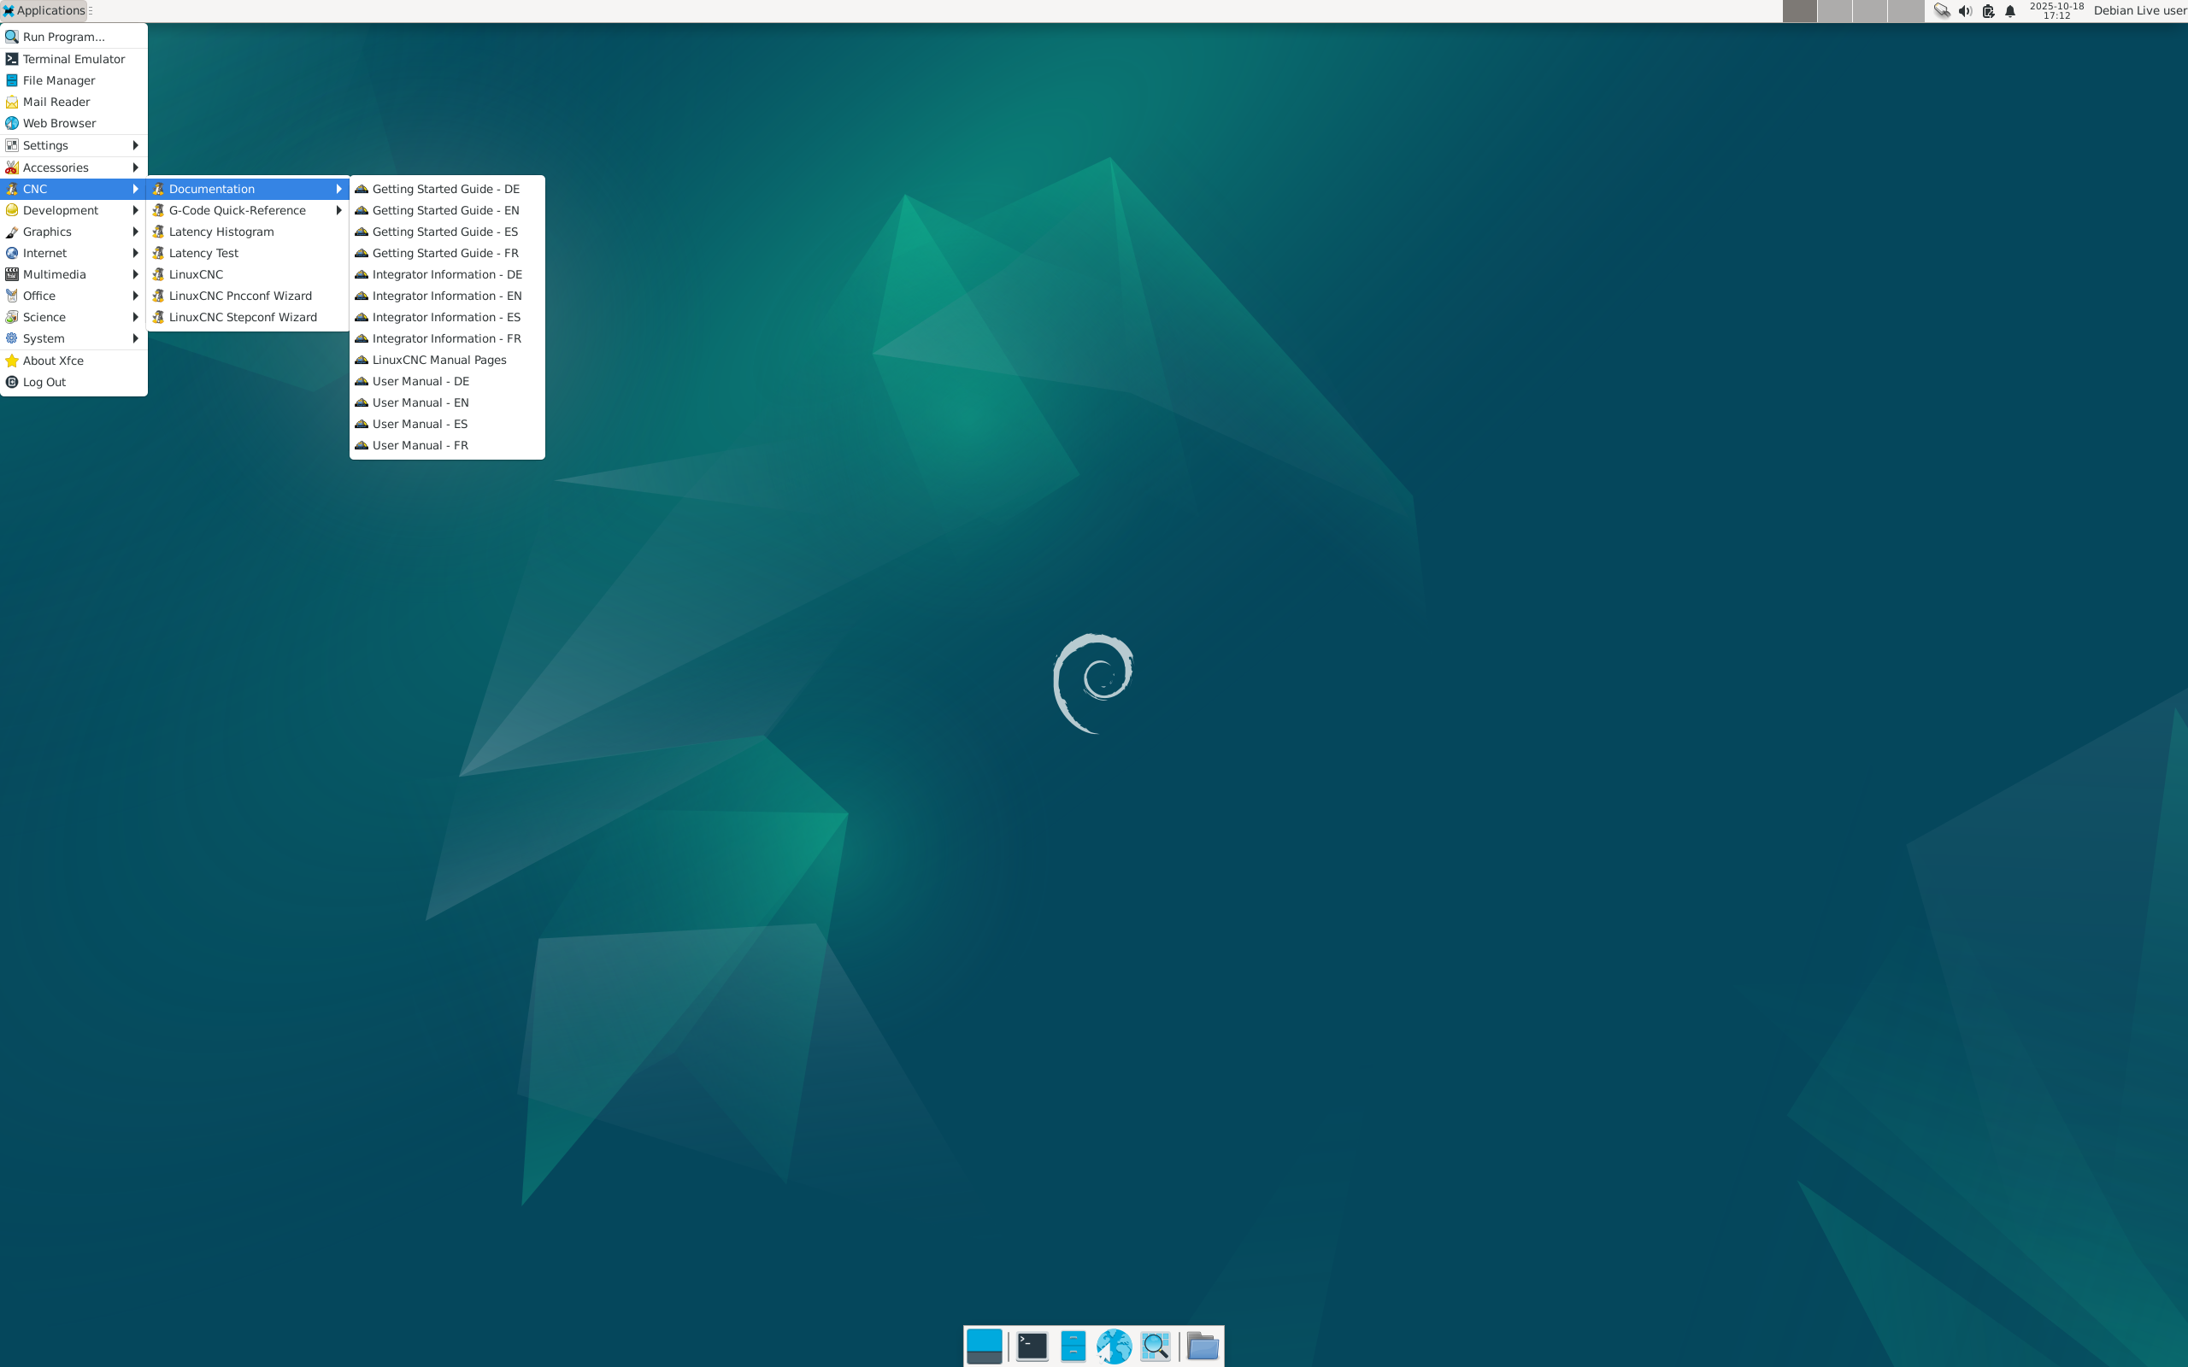Image resolution: width=2188 pixels, height=1367 pixels.
Task: Expand the System submenu
Action: point(74,338)
